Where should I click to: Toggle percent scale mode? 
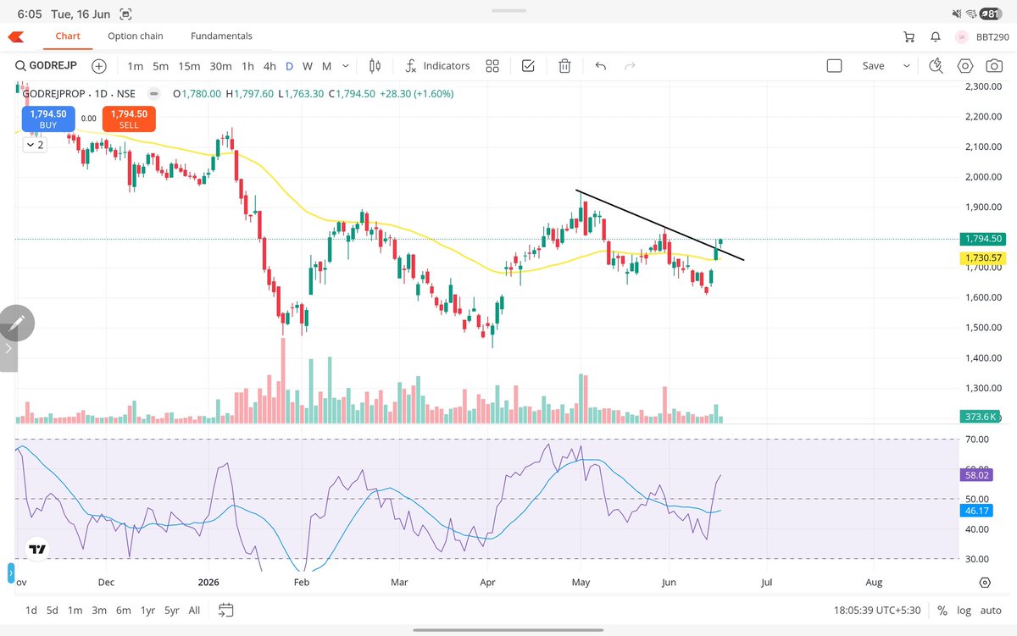pyautogui.click(x=942, y=610)
